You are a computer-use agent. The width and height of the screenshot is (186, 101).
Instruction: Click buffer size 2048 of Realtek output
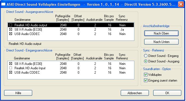click(x=63, y=25)
